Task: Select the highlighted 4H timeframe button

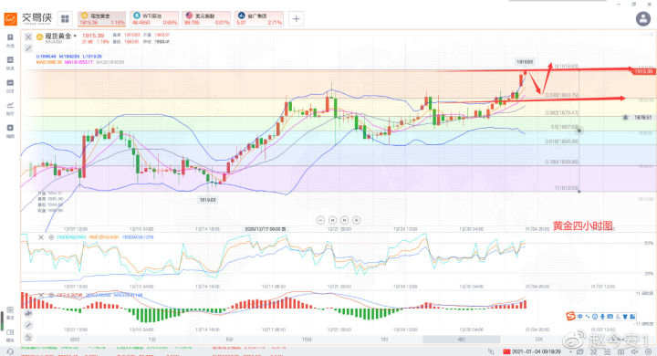Action: click(462, 340)
